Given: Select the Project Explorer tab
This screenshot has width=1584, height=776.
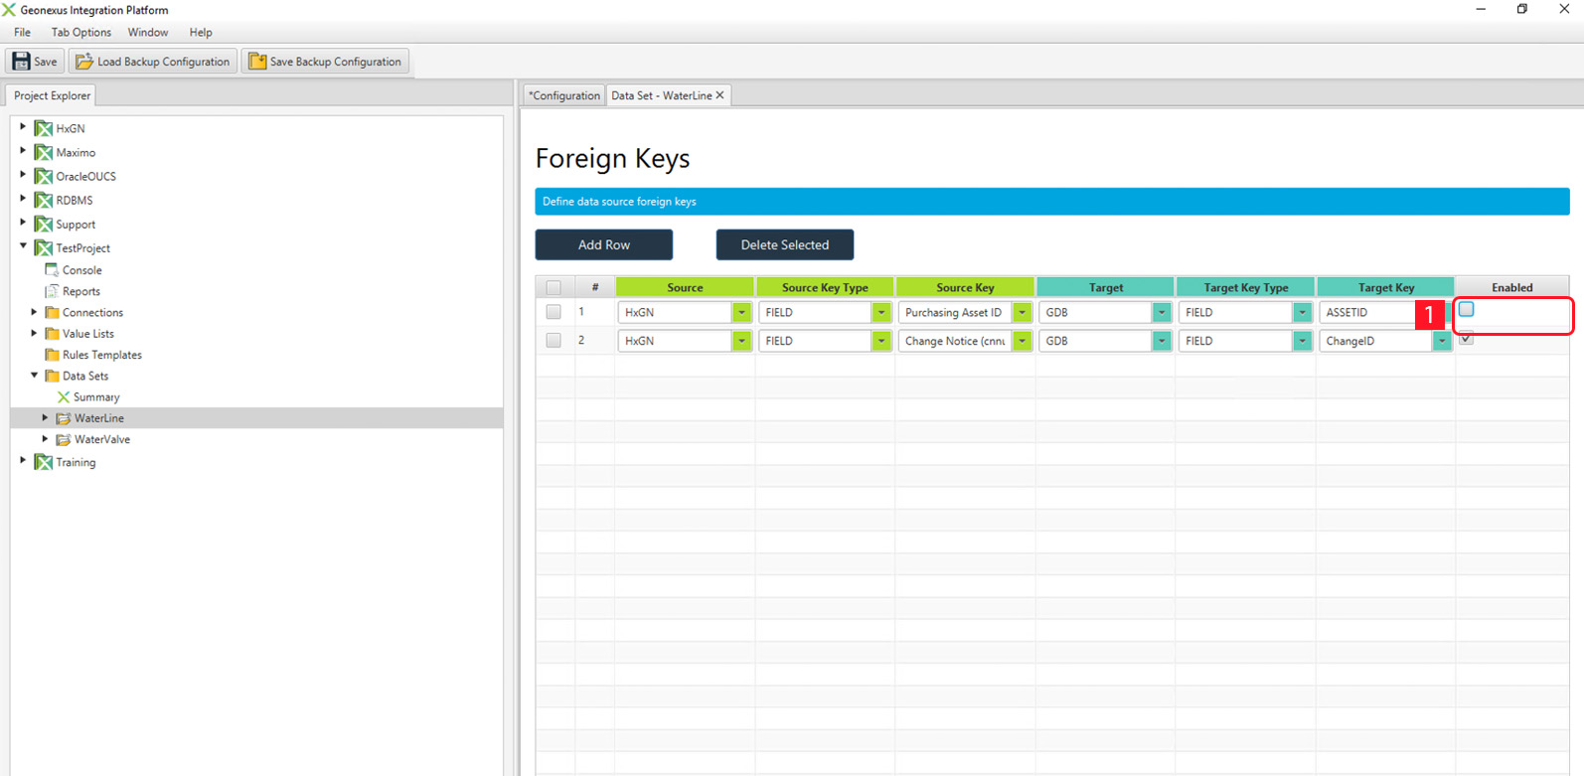Looking at the screenshot, I should click(x=52, y=95).
